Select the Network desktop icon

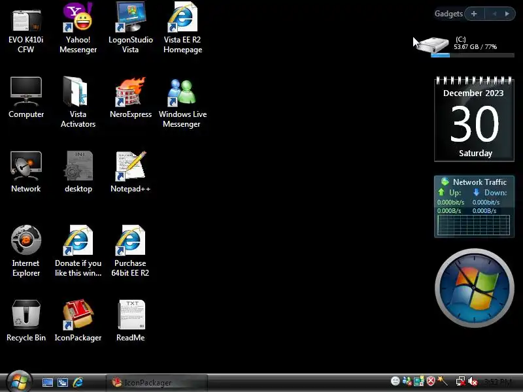[x=26, y=172]
